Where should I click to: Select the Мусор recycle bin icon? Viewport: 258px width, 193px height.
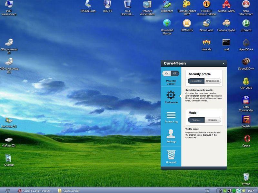[x=246, y=179]
